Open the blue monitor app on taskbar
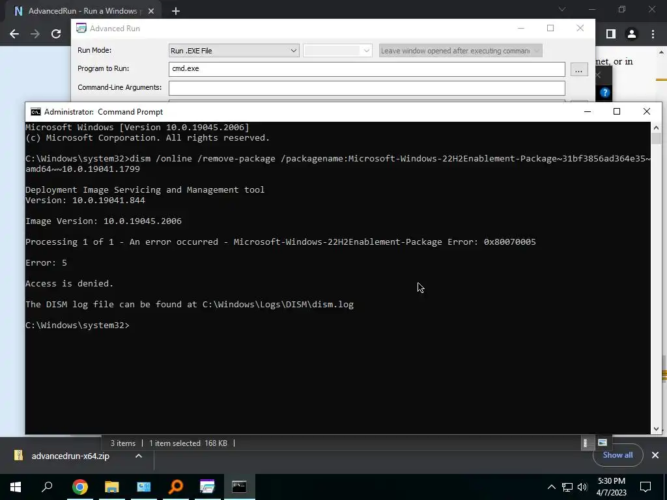This screenshot has height=500, width=667. 143,486
